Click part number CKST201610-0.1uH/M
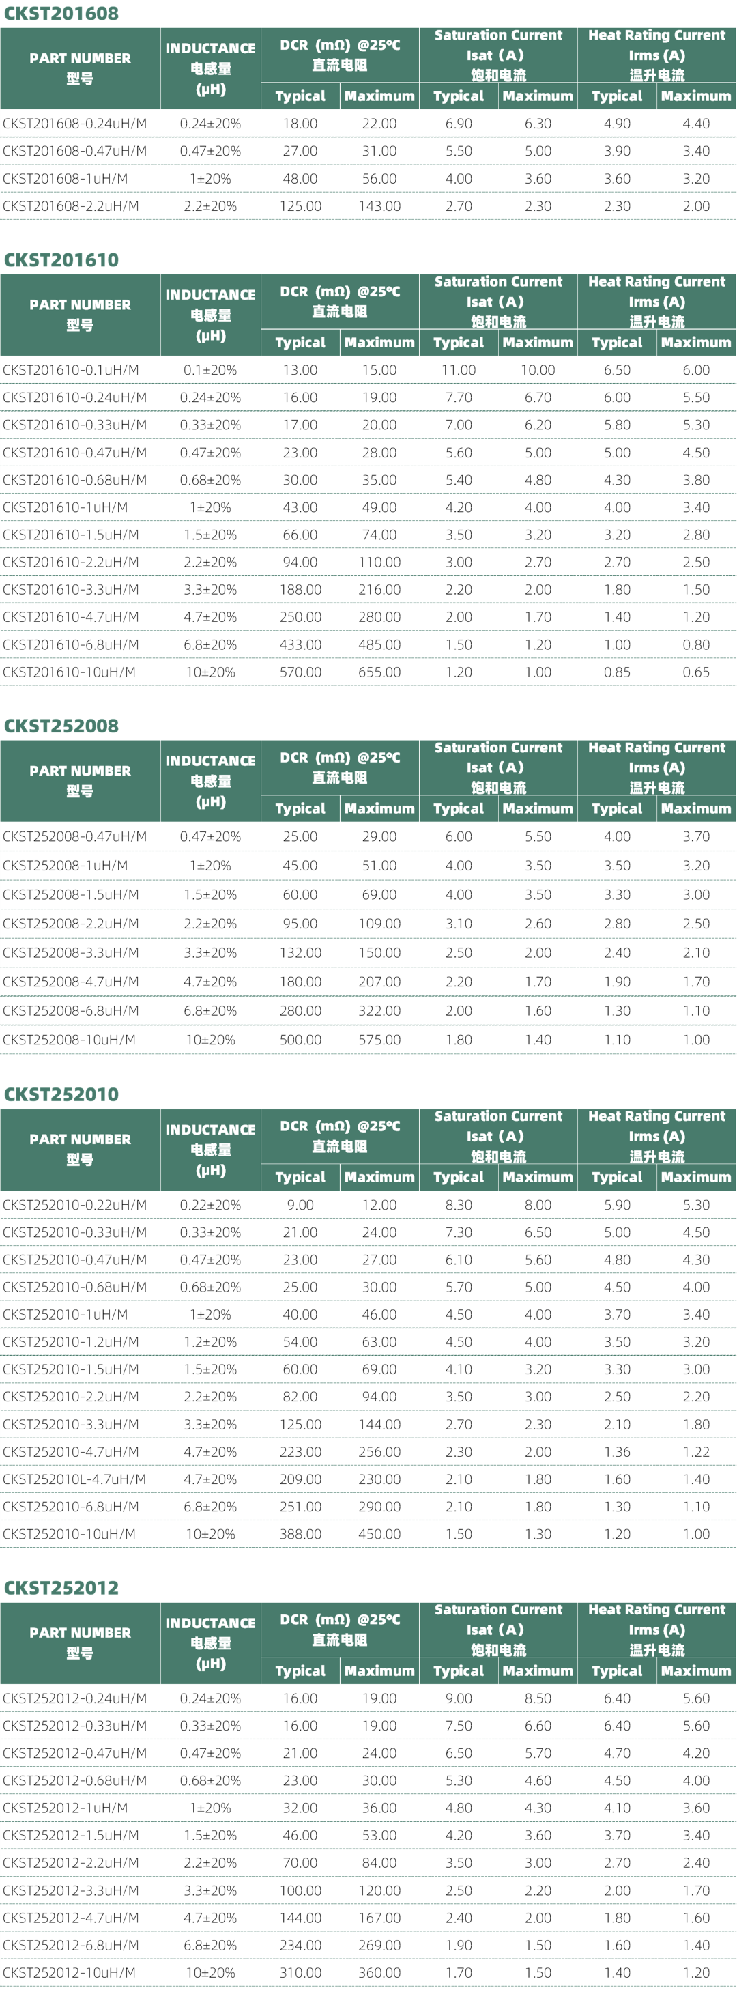Screen dimensions: 737x1992 pyautogui.click(x=70, y=371)
